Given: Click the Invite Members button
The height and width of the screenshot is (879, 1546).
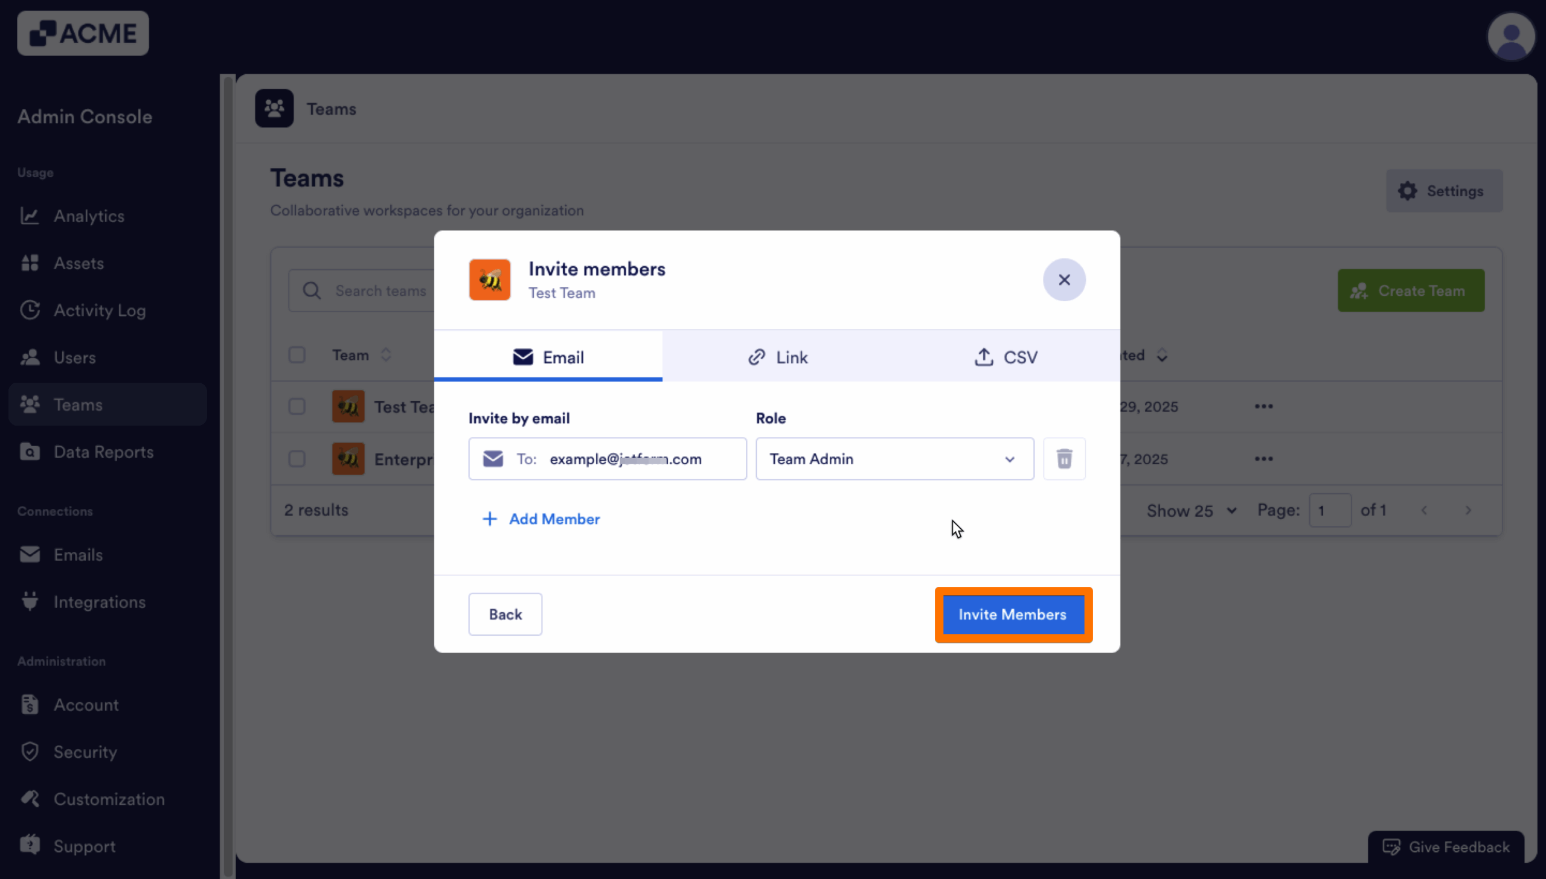Looking at the screenshot, I should 1012,614.
